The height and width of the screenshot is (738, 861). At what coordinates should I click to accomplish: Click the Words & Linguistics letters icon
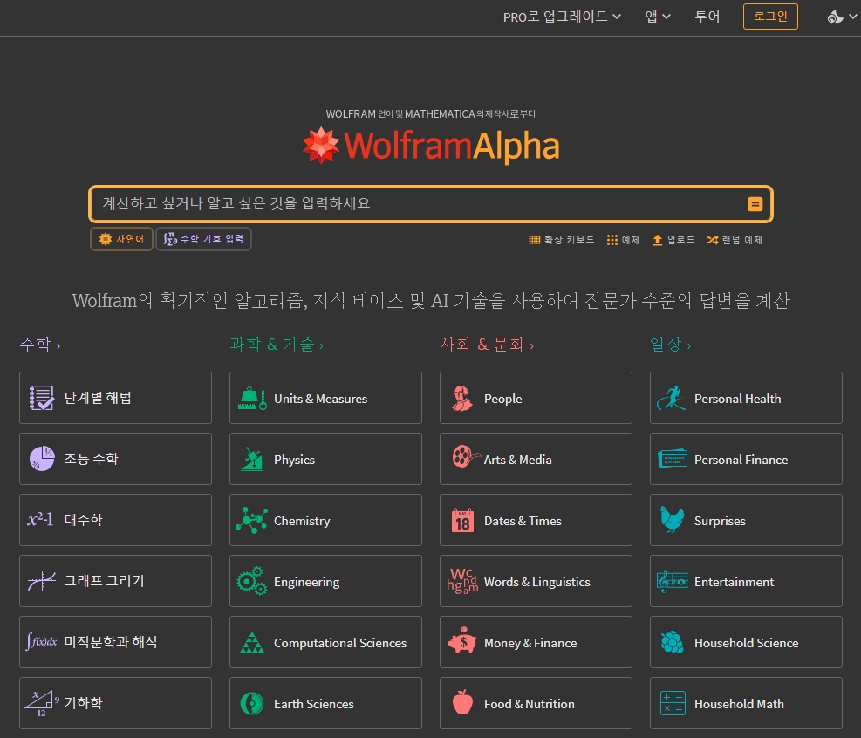pos(462,581)
